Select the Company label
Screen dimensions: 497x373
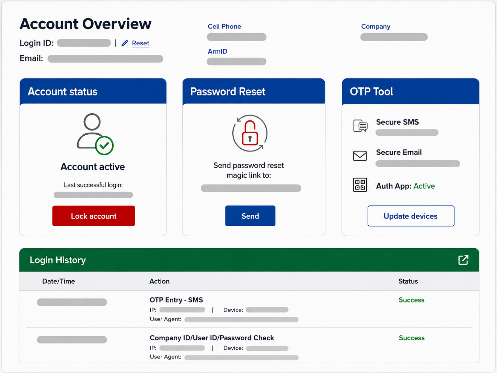point(376,27)
